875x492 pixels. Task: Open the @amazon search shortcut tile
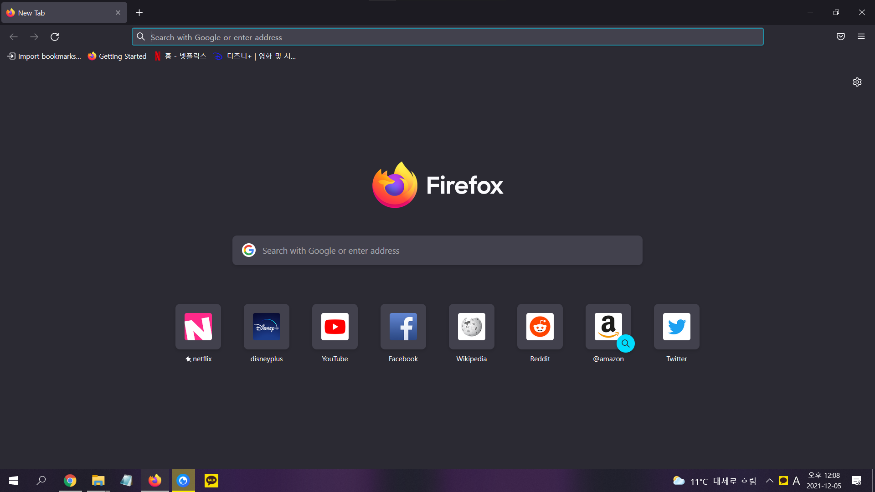[x=608, y=333]
